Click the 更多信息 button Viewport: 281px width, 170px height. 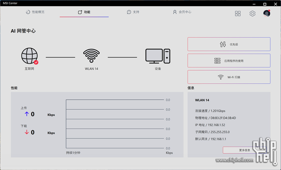point(244,150)
